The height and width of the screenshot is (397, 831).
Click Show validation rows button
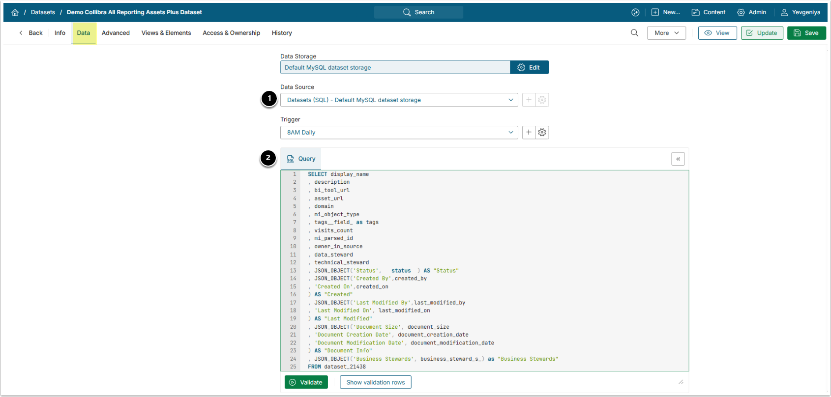tap(375, 382)
